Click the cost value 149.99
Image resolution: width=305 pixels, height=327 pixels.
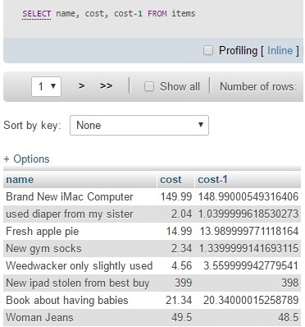176,196
